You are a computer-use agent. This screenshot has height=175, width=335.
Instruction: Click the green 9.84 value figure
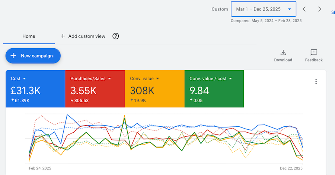pyautogui.click(x=199, y=90)
